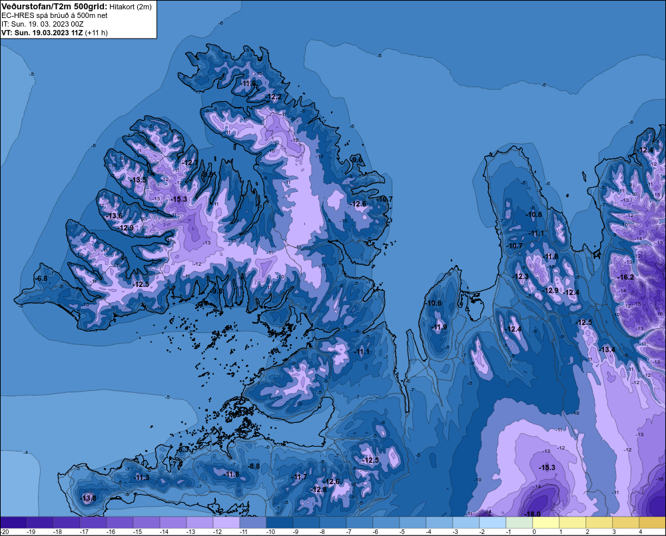Click the -13.6 temperature label
The image size is (666, 536).
(x=115, y=216)
